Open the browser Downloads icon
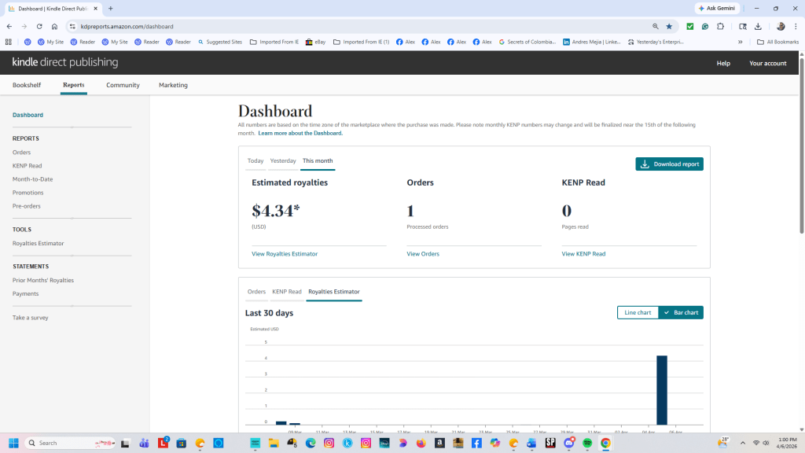805x453 pixels. [x=758, y=26]
